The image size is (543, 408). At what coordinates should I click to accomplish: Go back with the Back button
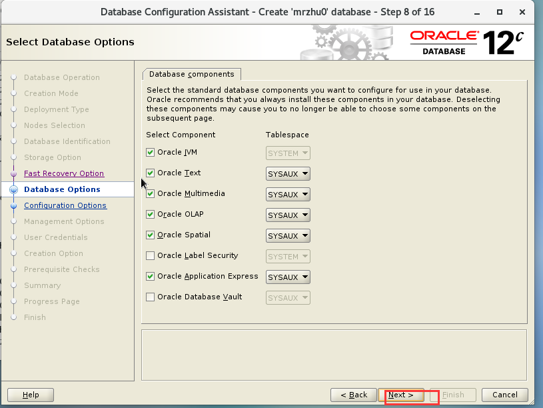[x=354, y=395]
